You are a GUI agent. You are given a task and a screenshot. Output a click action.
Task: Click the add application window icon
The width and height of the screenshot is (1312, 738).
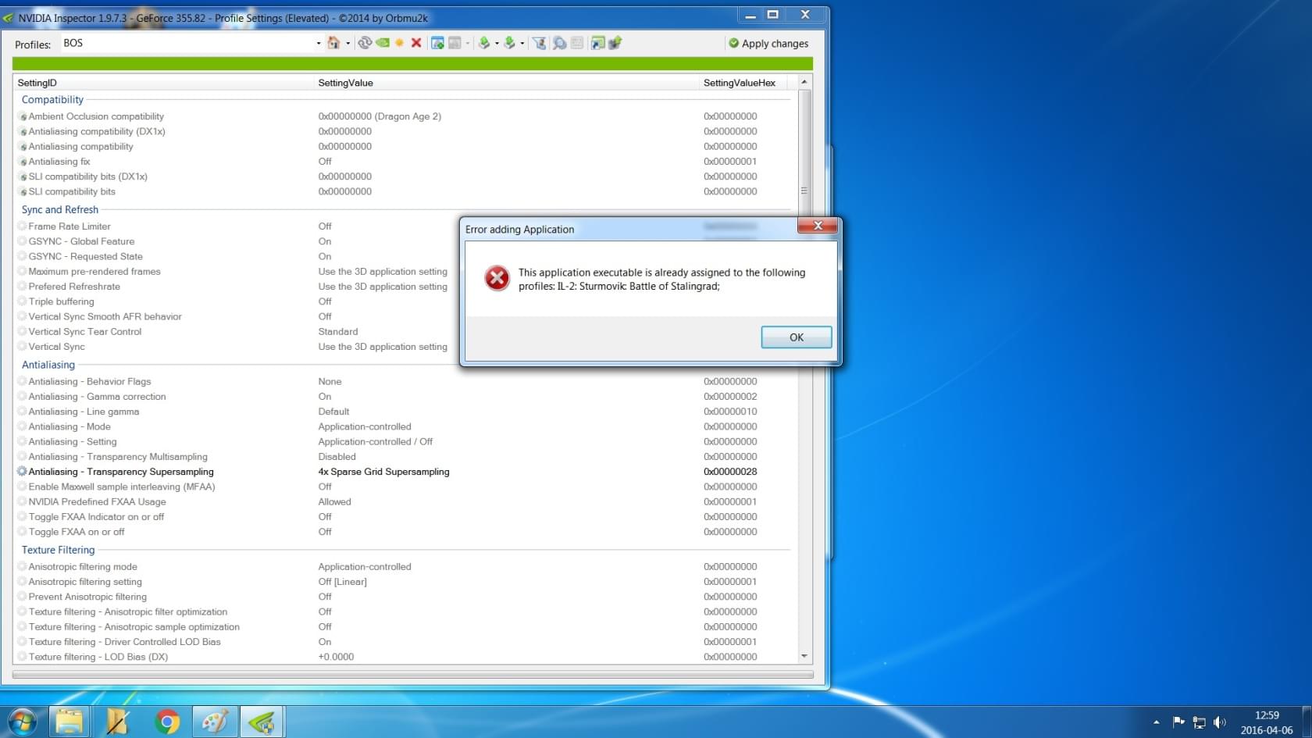(x=437, y=43)
